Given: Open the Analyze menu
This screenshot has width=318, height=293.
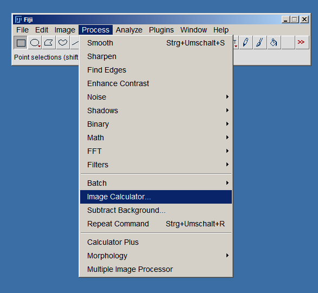Looking at the screenshot, I should coord(129,30).
